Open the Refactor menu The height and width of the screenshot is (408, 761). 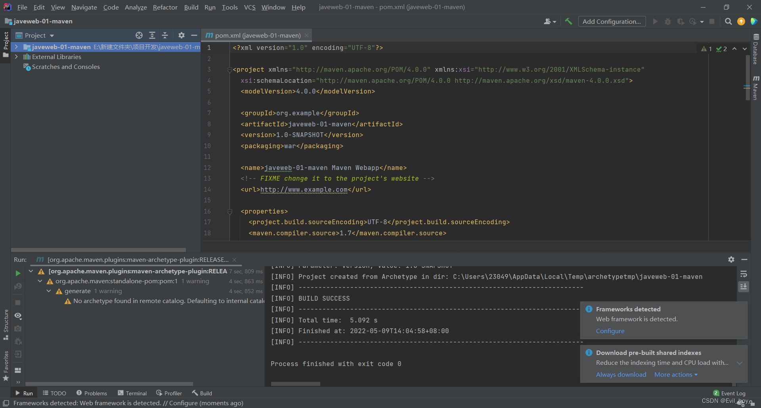pyautogui.click(x=165, y=7)
